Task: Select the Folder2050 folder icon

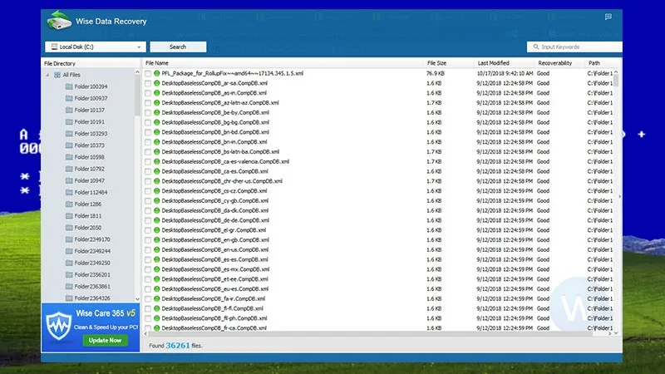Action: pos(69,227)
